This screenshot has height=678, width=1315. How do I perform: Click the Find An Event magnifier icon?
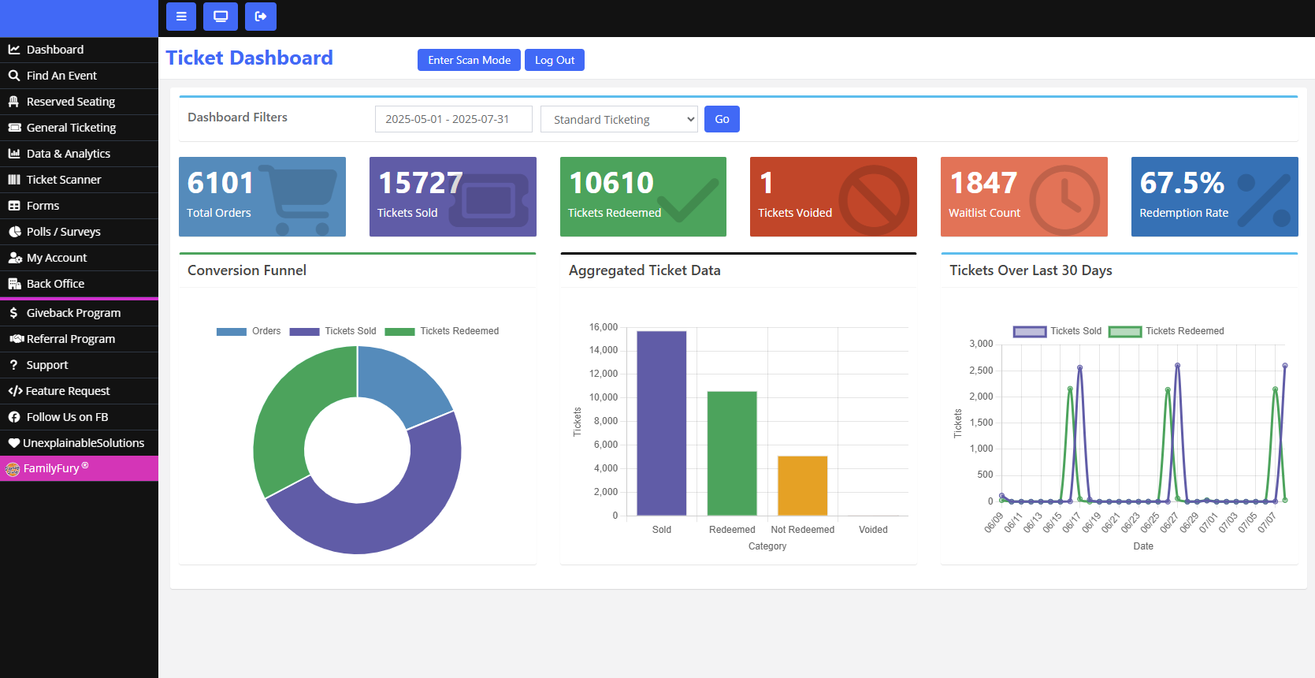pyautogui.click(x=14, y=76)
